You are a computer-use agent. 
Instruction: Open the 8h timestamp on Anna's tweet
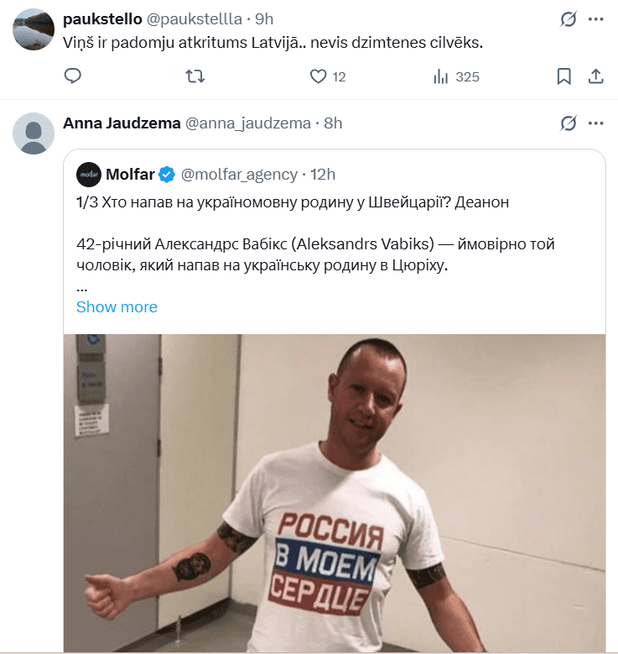coord(333,123)
